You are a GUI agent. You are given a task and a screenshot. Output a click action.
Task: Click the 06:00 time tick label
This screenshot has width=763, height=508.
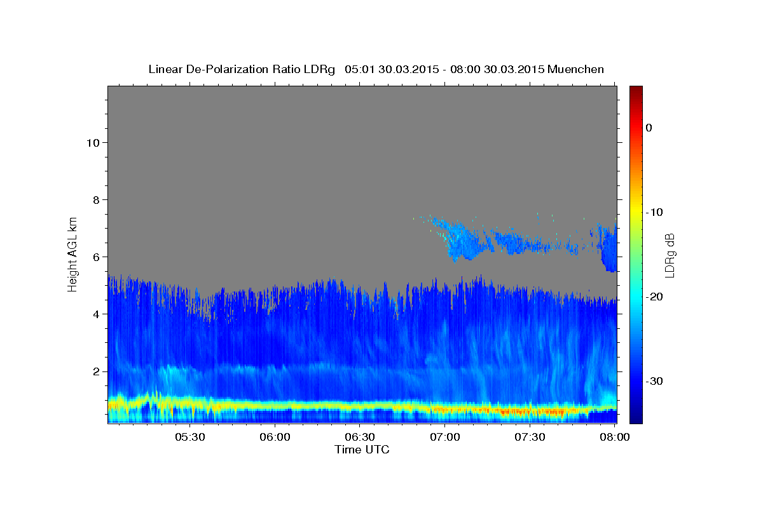coord(275,437)
